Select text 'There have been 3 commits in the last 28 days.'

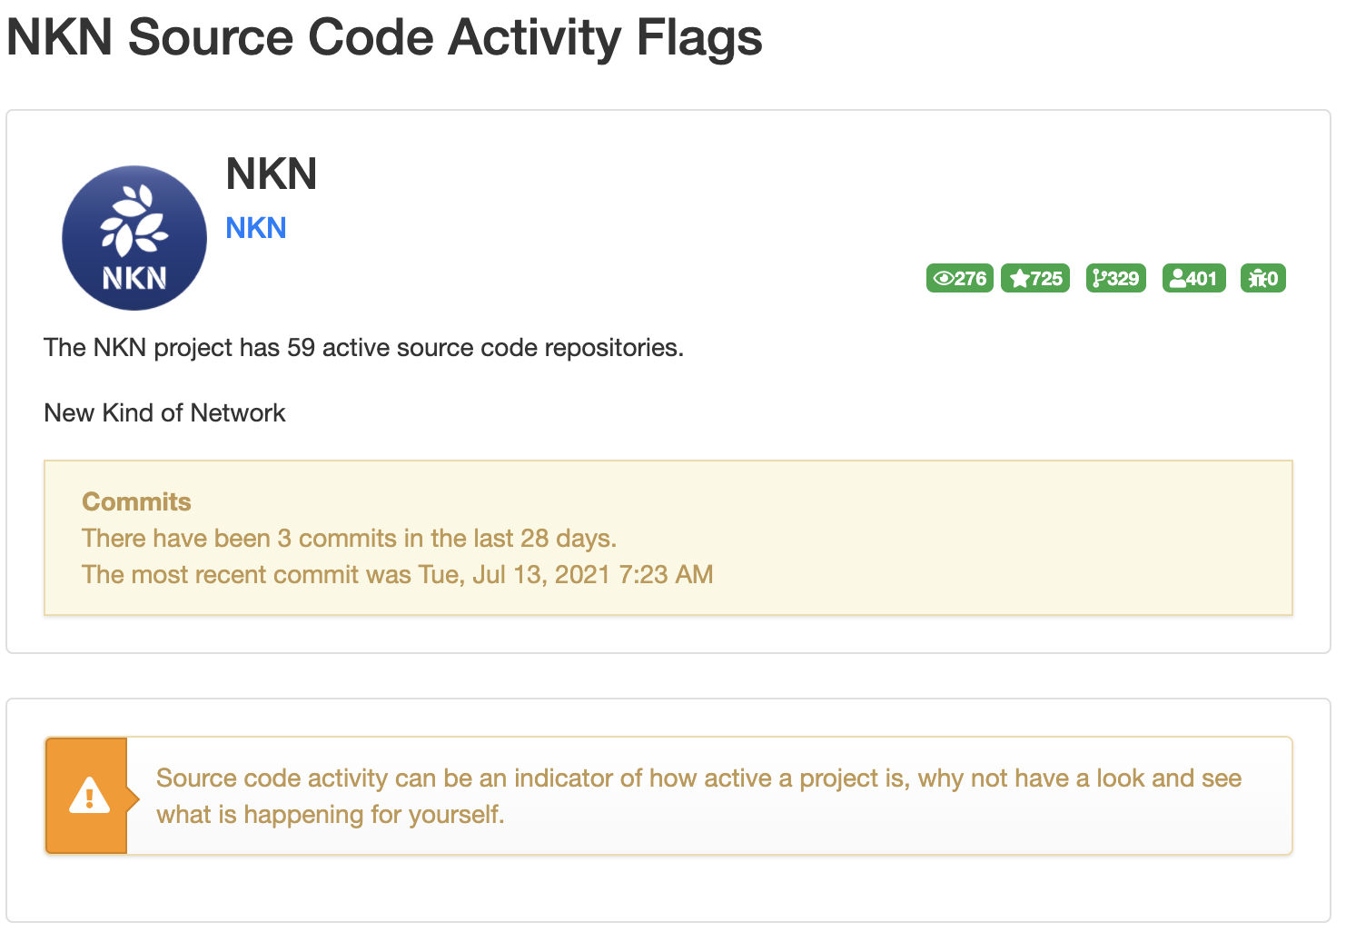click(x=350, y=538)
